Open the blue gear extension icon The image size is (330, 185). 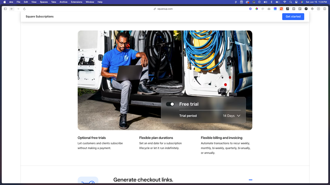[x=250, y=9]
